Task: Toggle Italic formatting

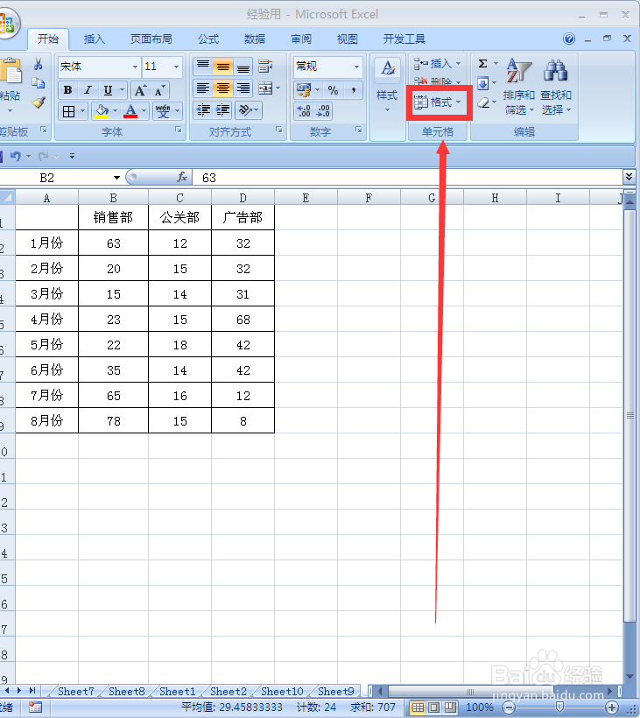Action: tap(88, 89)
